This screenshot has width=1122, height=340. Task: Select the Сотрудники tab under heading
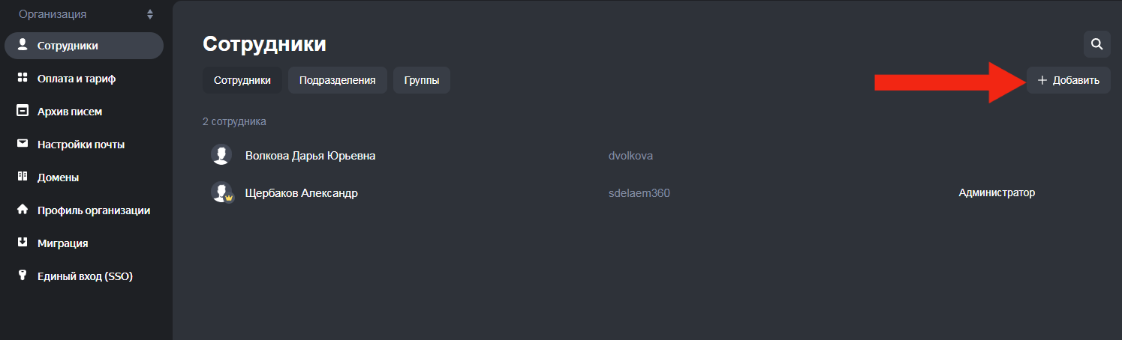(242, 80)
